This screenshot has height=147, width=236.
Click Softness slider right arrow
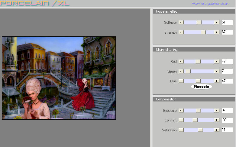(217, 23)
